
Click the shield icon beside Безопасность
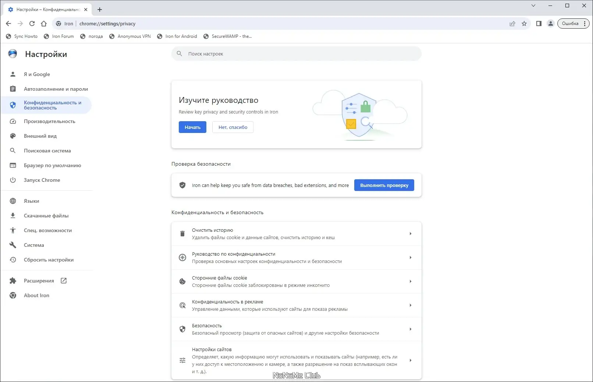pyautogui.click(x=182, y=329)
